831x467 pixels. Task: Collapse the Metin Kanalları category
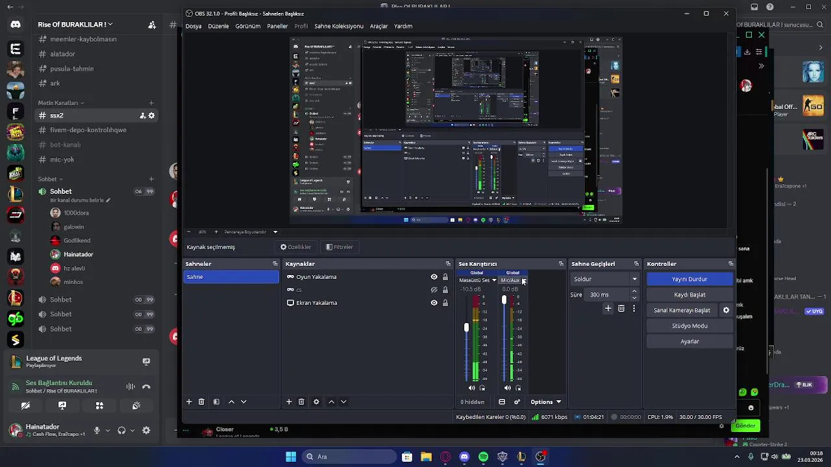[61, 102]
